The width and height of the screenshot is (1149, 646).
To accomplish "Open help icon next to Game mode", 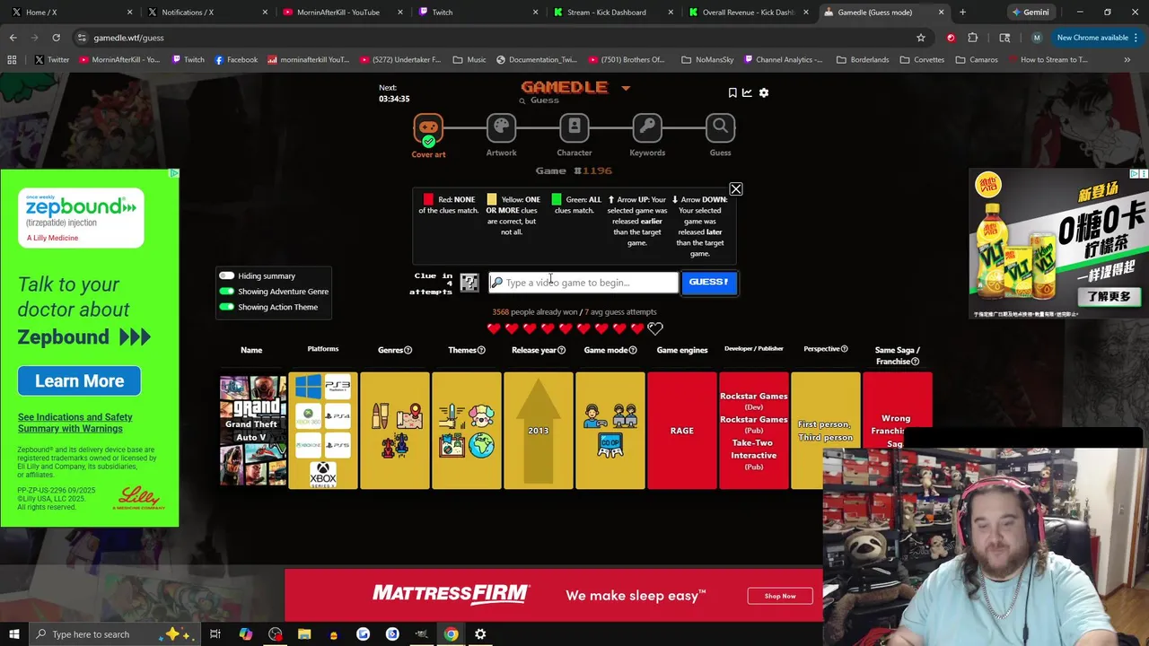I will 632,350.
